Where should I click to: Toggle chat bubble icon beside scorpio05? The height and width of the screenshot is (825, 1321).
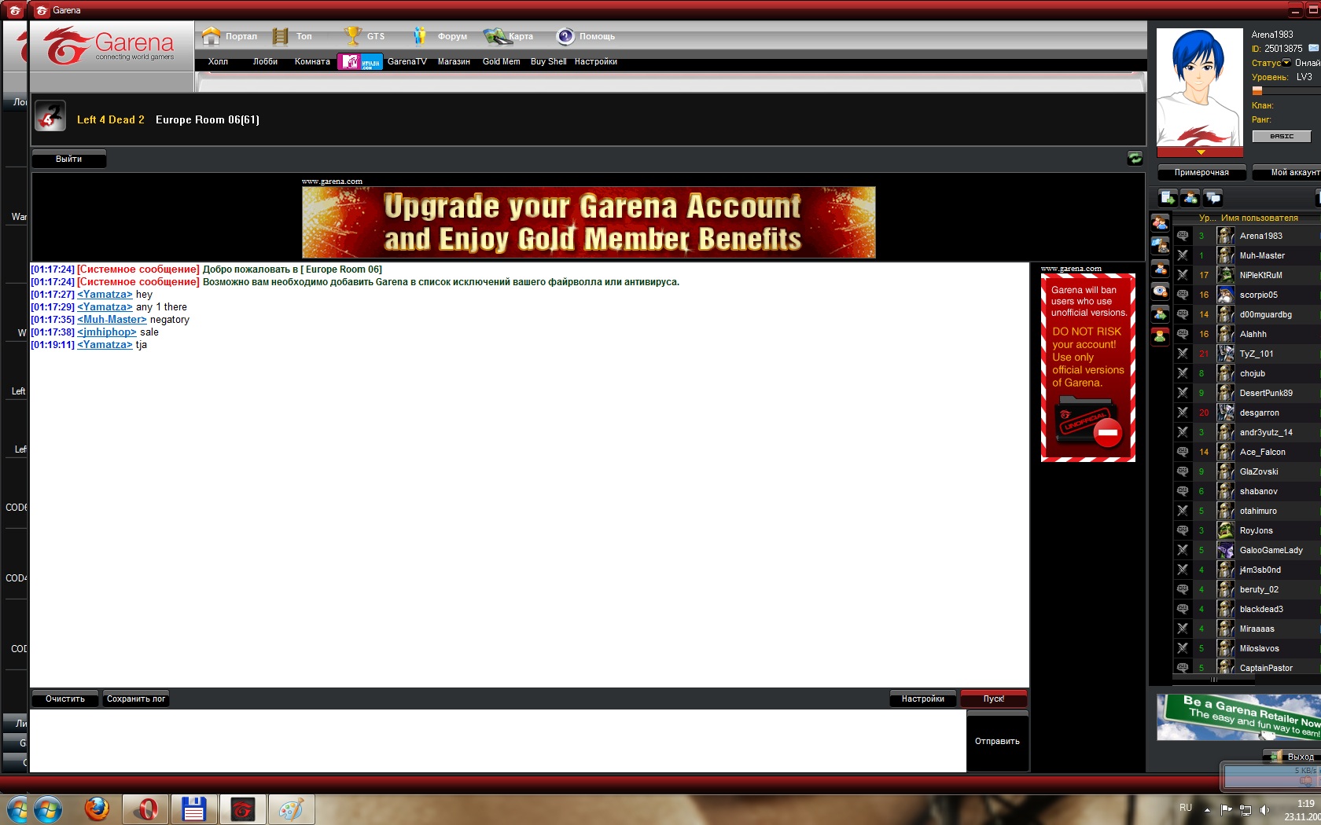click(x=1182, y=295)
